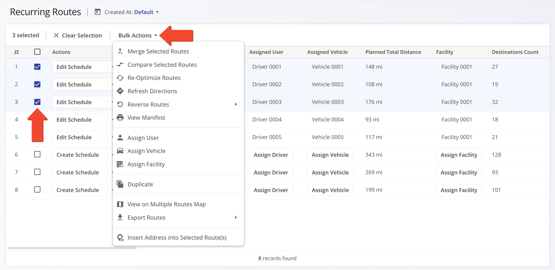The height and width of the screenshot is (270, 555).
Task: Click the Refresh Directions diamond icon
Action: 120,91
